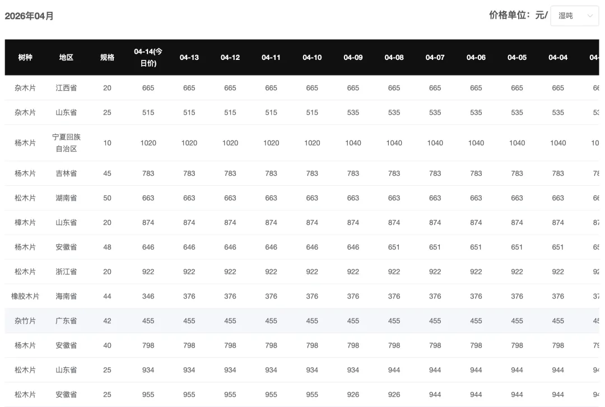Select the 橡胶木片 海南省 row
The image size is (605, 407).
tap(302, 296)
